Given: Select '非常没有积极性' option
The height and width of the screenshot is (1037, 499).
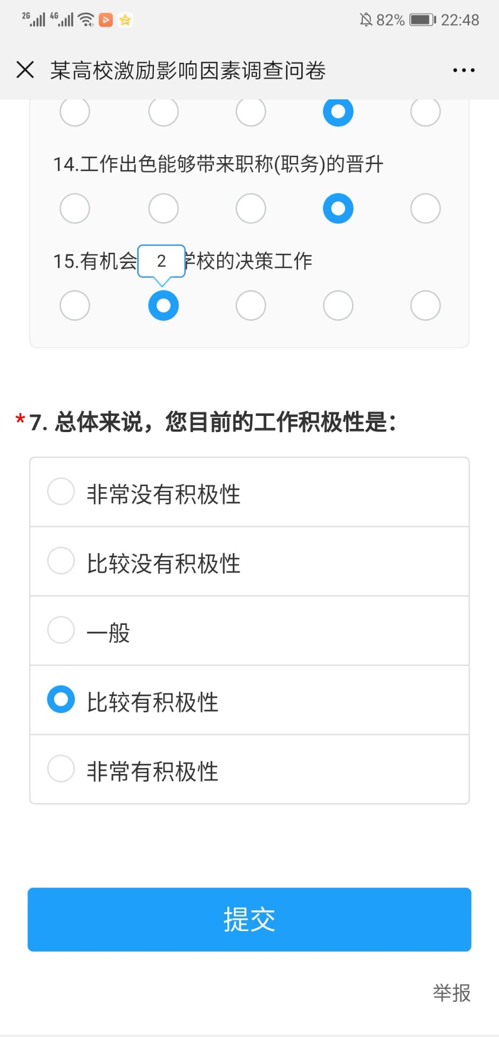Looking at the screenshot, I should point(61,491).
